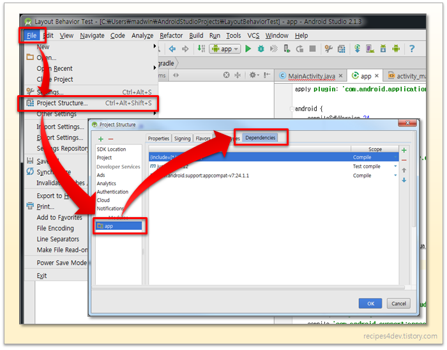Open the Refactor menu
Viewport: 447px width, 350px height.
tap(171, 36)
